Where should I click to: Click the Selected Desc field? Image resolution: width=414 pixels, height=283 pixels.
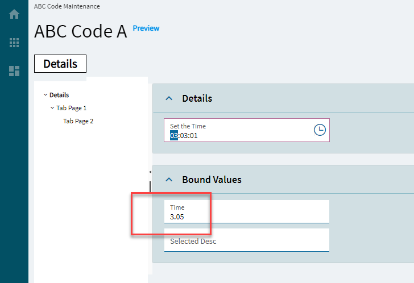point(247,240)
